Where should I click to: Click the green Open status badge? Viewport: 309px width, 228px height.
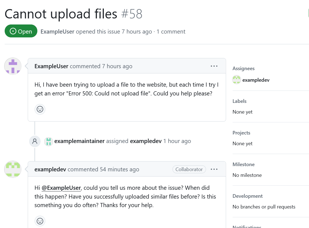[21, 31]
